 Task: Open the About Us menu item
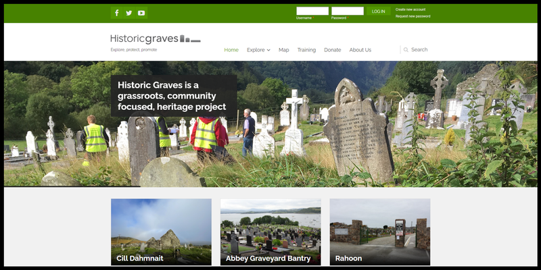coord(360,50)
